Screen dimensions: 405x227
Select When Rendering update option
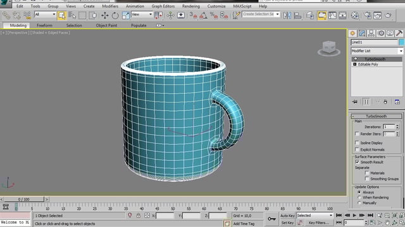pos(359,197)
